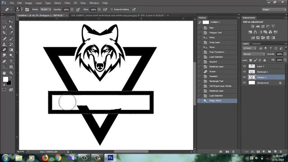288x162 pixels.
Task: Select the Free Transform history state
Action: (217, 52)
